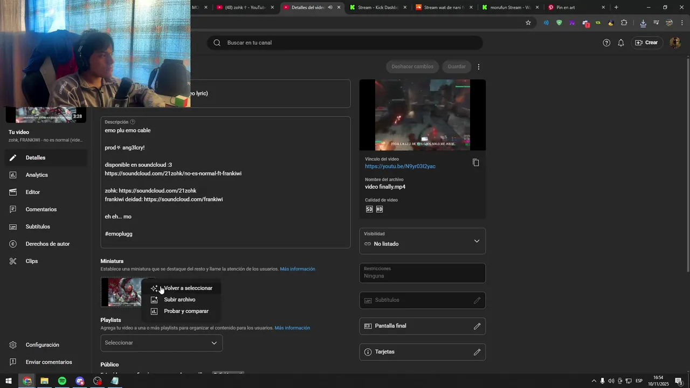Screen dimensions: 690x388
Task: Open Derechos de autor section
Action: (x=46, y=244)
